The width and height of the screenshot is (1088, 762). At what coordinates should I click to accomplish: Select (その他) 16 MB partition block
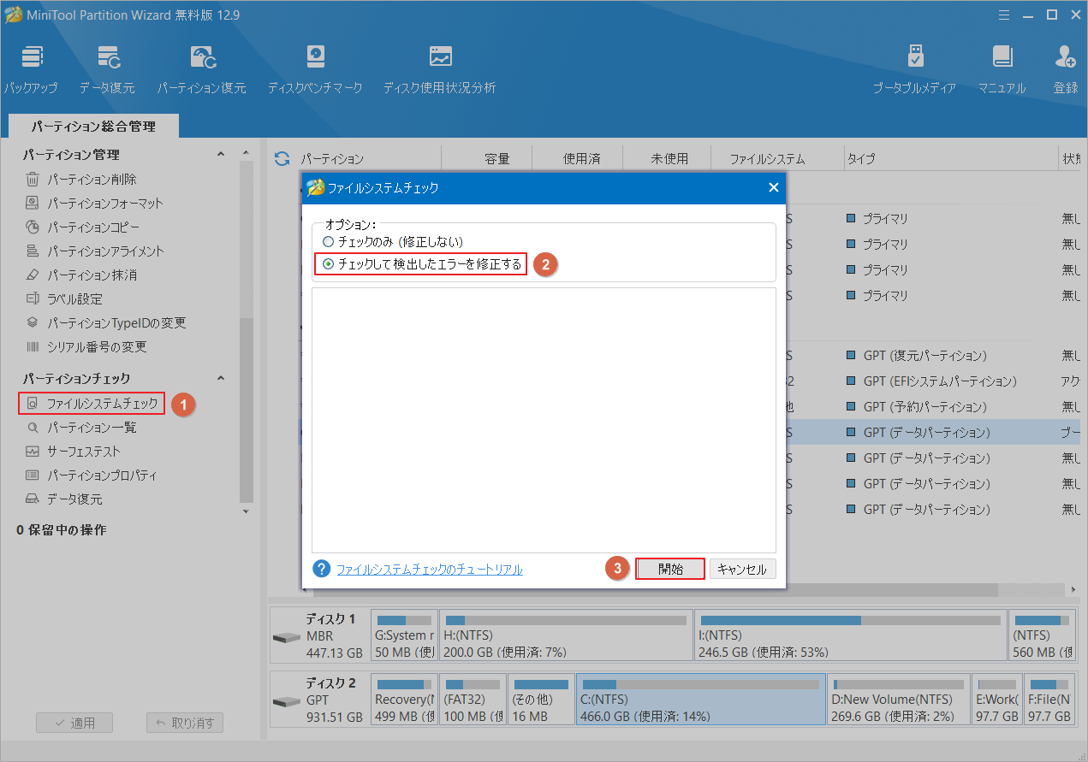541,700
